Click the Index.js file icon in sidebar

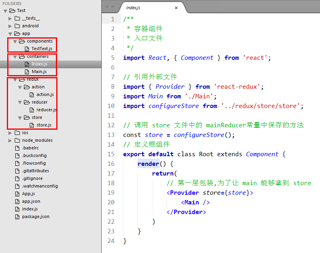(x=27, y=64)
